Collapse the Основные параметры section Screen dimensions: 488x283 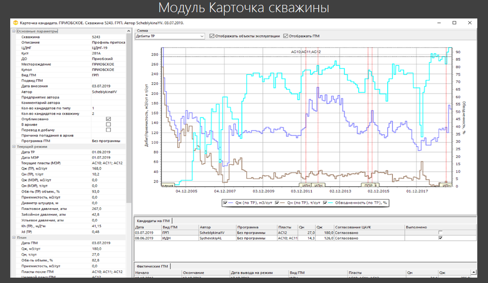[x=14, y=31]
